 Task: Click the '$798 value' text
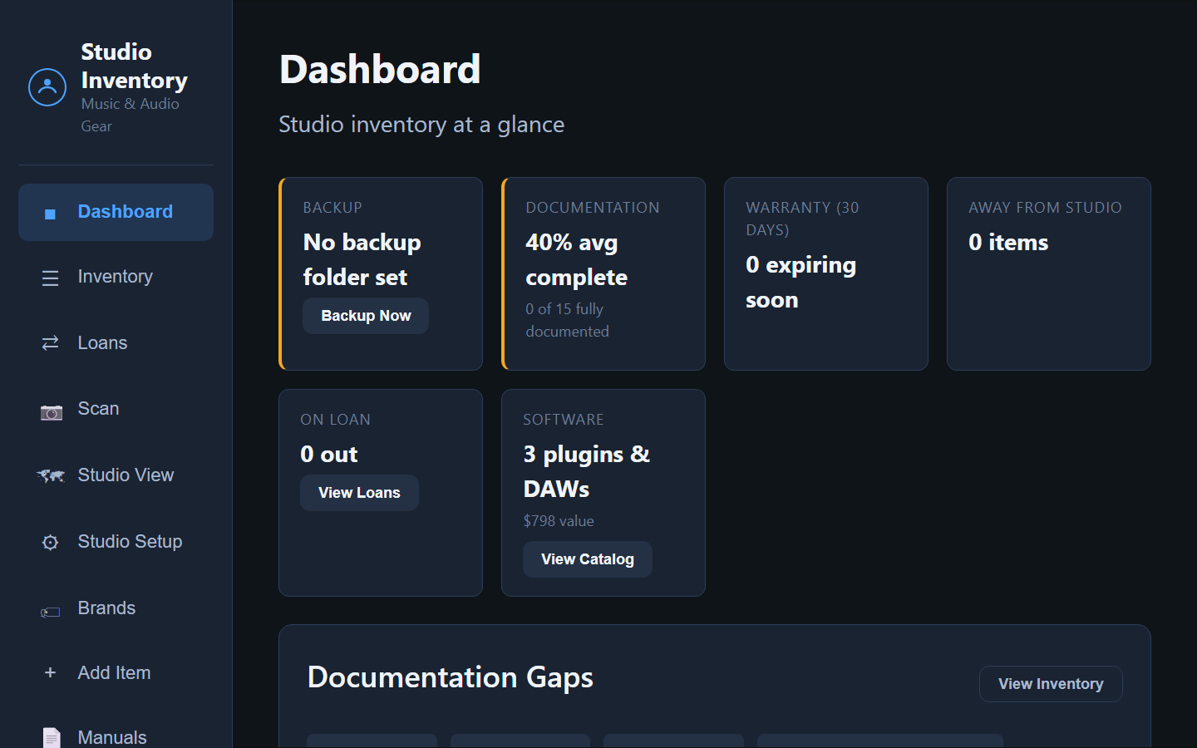[x=559, y=521]
